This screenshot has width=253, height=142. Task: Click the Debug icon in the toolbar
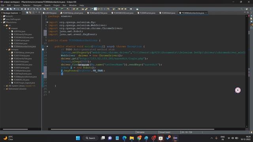[51, 9]
